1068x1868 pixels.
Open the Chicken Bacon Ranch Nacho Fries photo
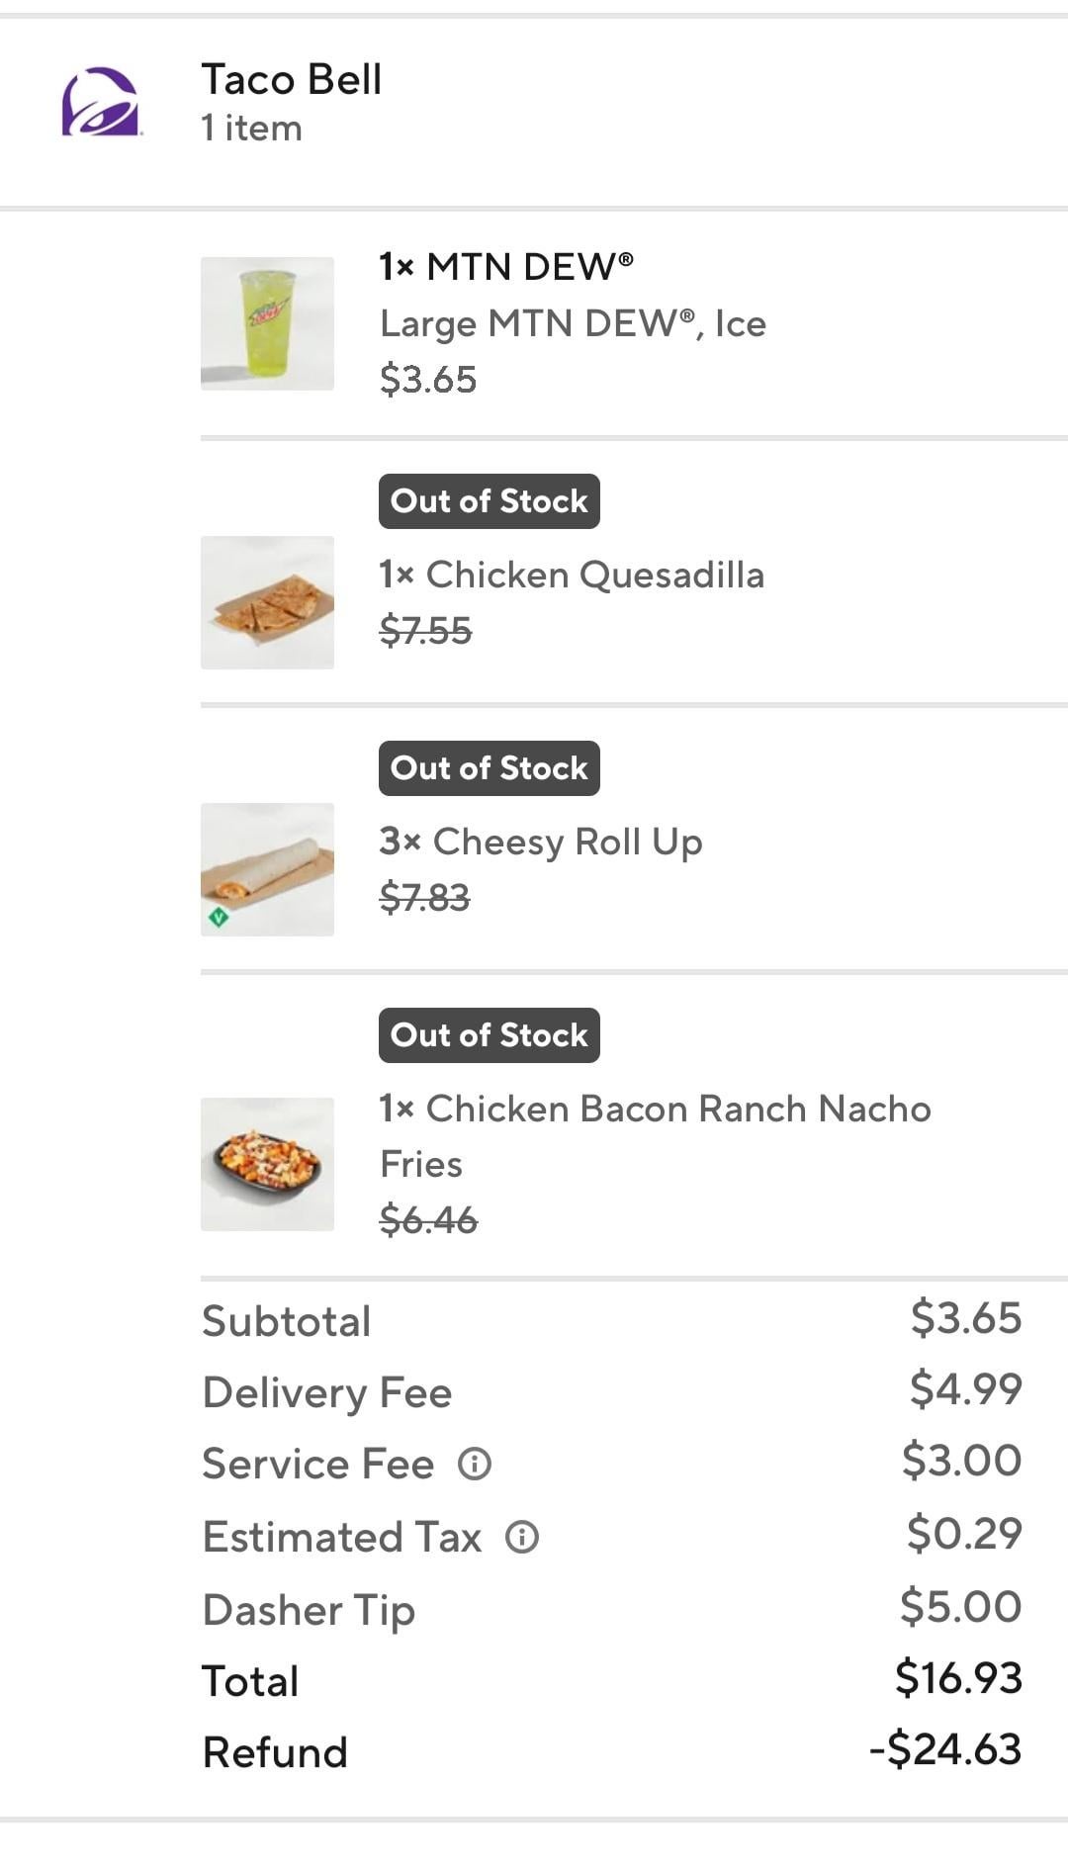tap(267, 1164)
